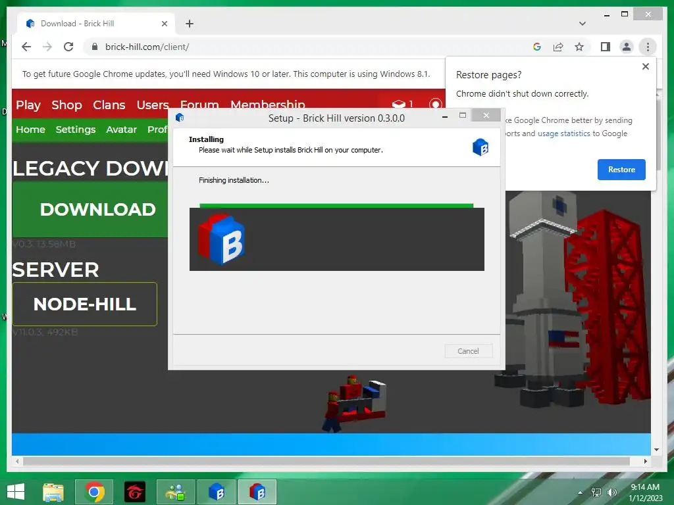Expand Chrome's tab search chevron
Viewport: 674px width, 505px height.
pos(583,24)
